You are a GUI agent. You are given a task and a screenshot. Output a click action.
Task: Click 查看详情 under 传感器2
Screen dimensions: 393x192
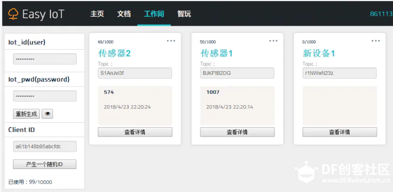(x=135, y=132)
